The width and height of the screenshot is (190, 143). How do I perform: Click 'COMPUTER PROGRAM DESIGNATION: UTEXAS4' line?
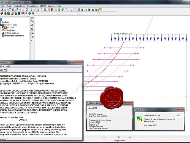point(23,76)
